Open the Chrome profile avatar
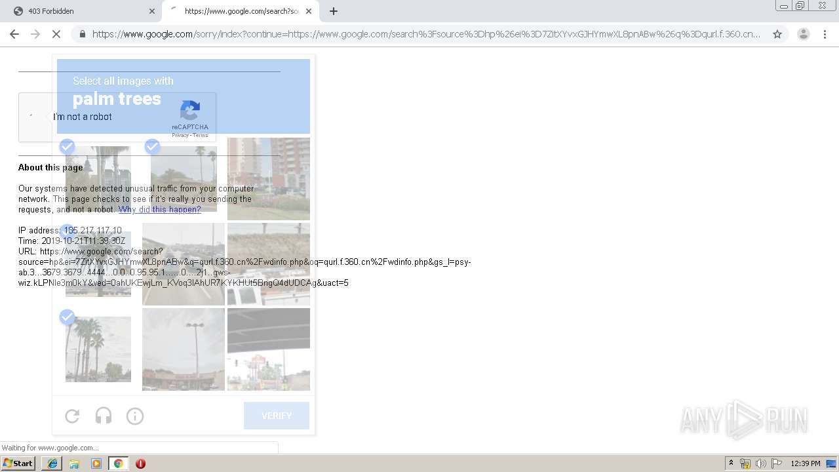The image size is (839, 472). tap(803, 34)
